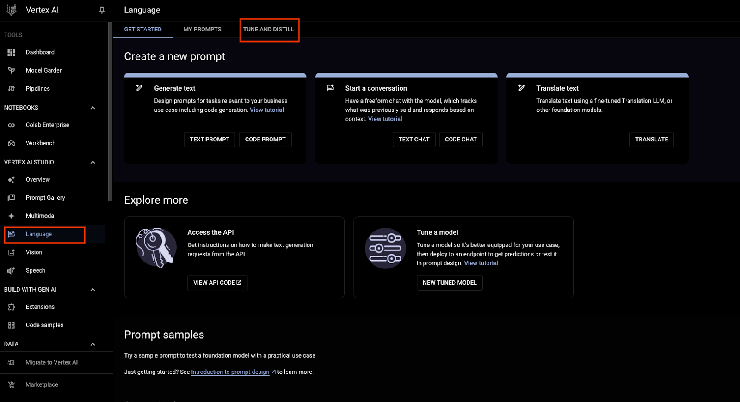Switch to the Get Started tab
740x402 pixels.
pos(143,30)
